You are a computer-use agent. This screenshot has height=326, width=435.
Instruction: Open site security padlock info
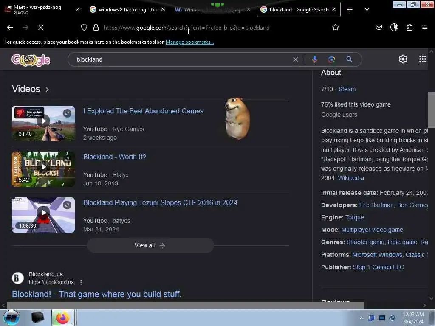[96, 27]
